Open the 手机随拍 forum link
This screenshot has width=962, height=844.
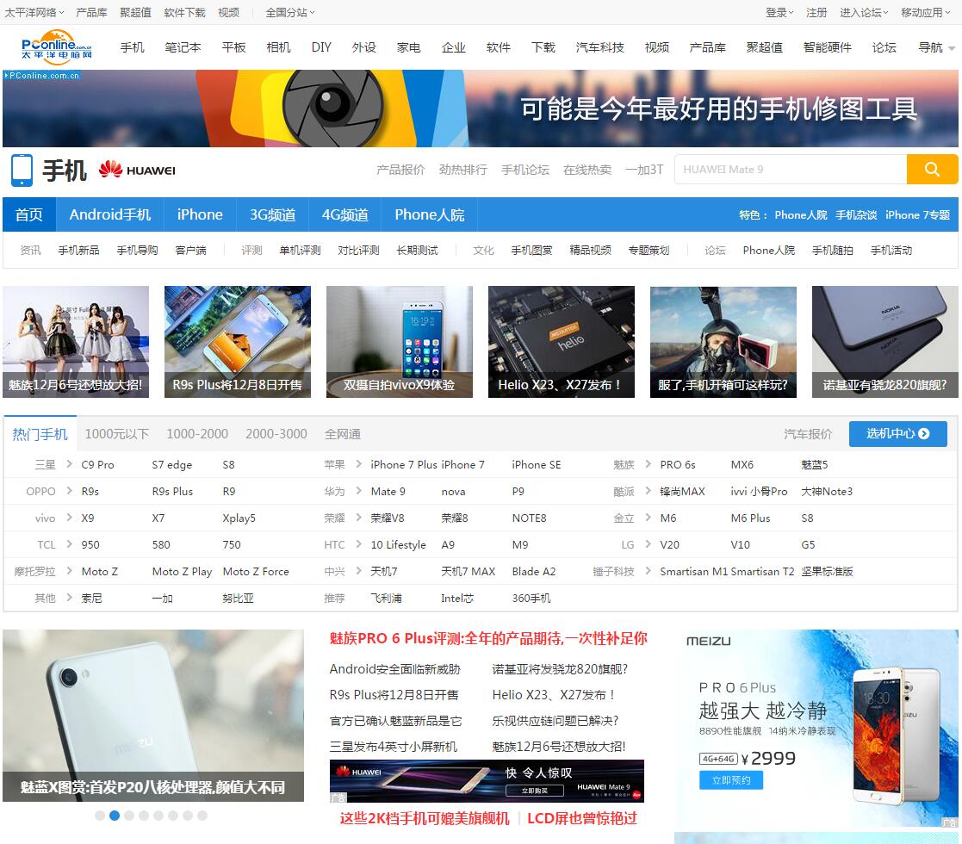point(833,250)
